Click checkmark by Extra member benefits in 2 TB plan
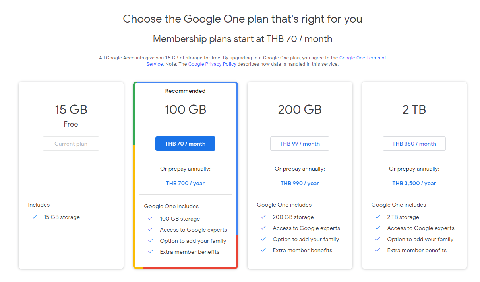The width and height of the screenshot is (480, 282). click(378, 250)
